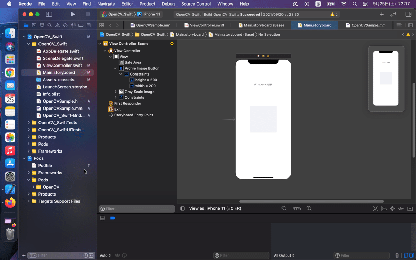
Task: Open the Source Control menu
Action: (x=196, y=4)
